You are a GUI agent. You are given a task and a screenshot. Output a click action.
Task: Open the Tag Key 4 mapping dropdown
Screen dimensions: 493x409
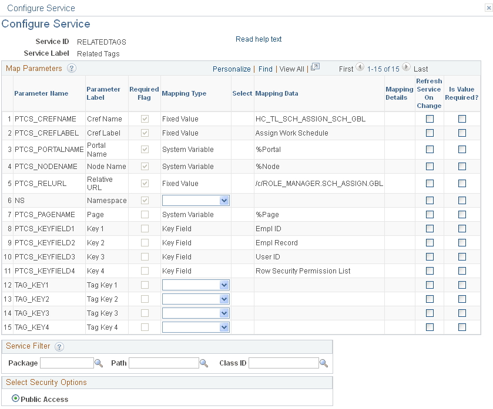(196, 327)
